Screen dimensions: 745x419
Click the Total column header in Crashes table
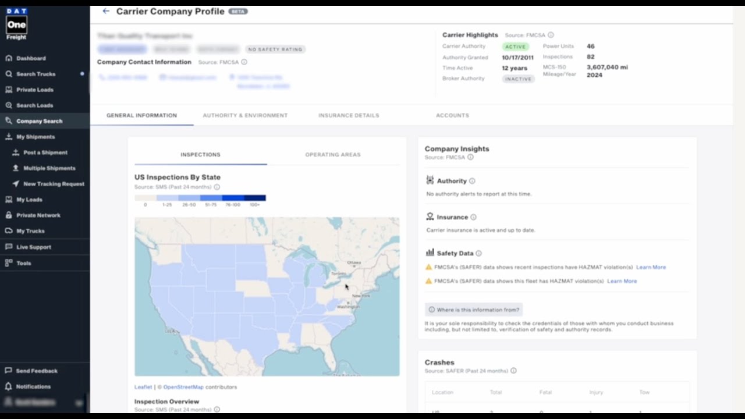[496, 392]
